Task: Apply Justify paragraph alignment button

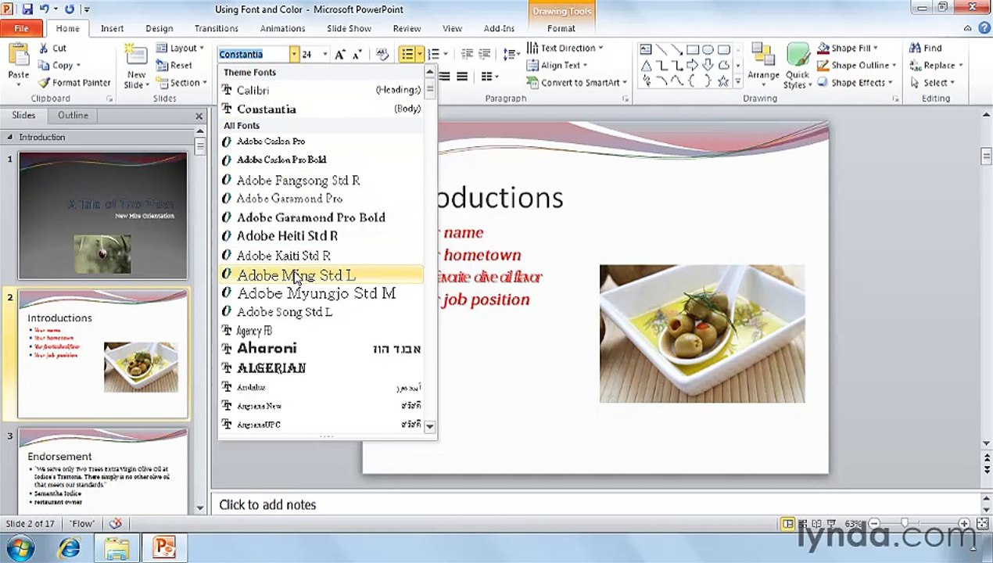Action: point(462,76)
